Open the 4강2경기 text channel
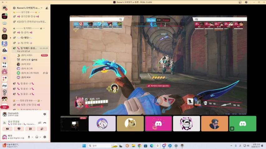This screenshot has width=266, height=149. click(30, 22)
